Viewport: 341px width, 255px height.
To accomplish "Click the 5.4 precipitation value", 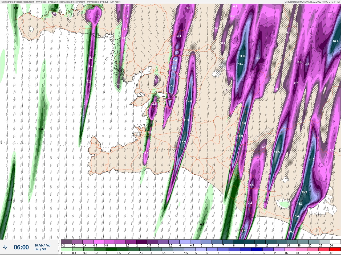I will click(175, 60).
